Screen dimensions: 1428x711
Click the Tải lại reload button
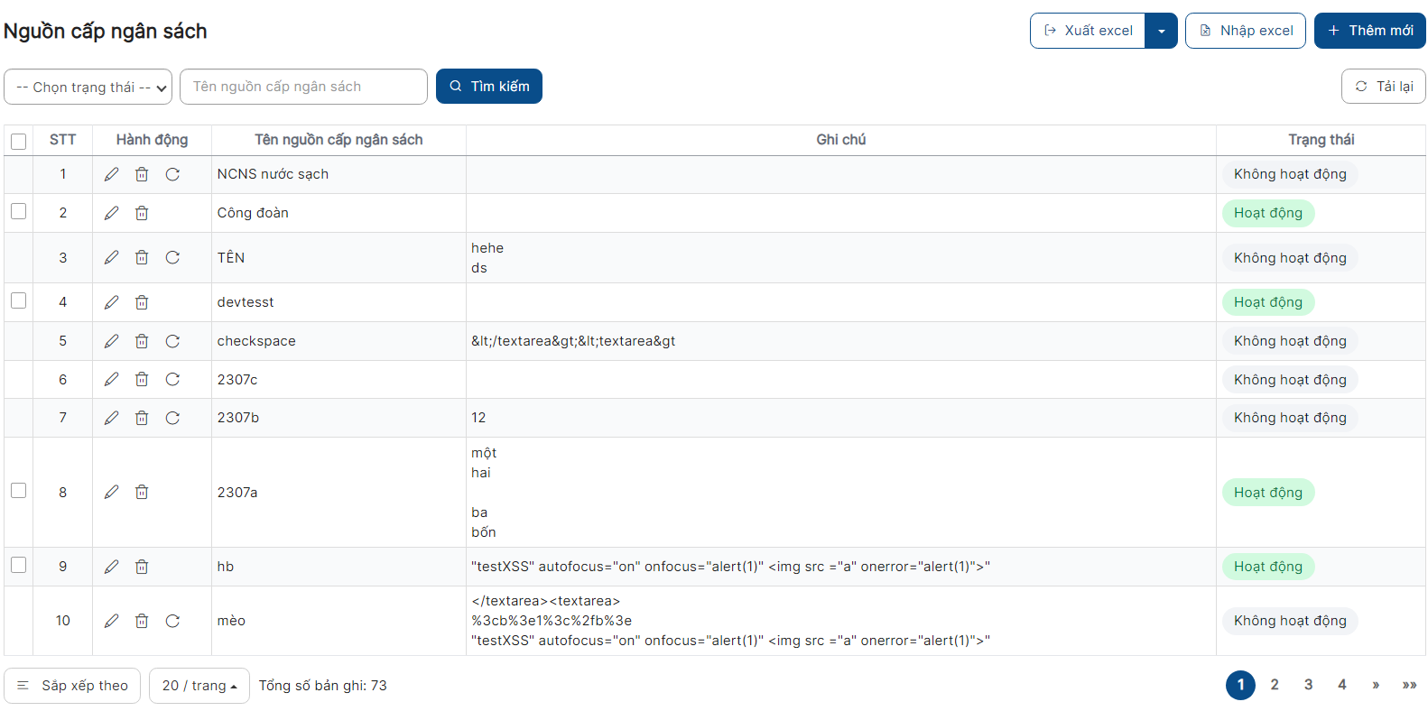pos(1383,87)
